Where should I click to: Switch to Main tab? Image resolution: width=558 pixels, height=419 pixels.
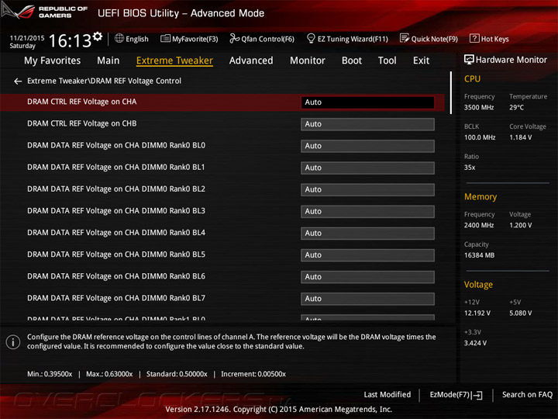(108, 61)
